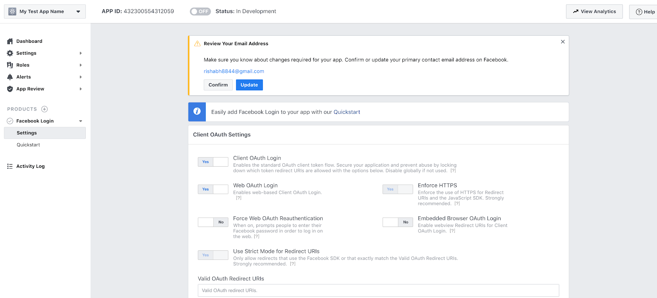Toggle Force Web OAuth Reauthentication switch
The width and height of the screenshot is (657, 298).
pyautogui.click(x=213, y=222)
